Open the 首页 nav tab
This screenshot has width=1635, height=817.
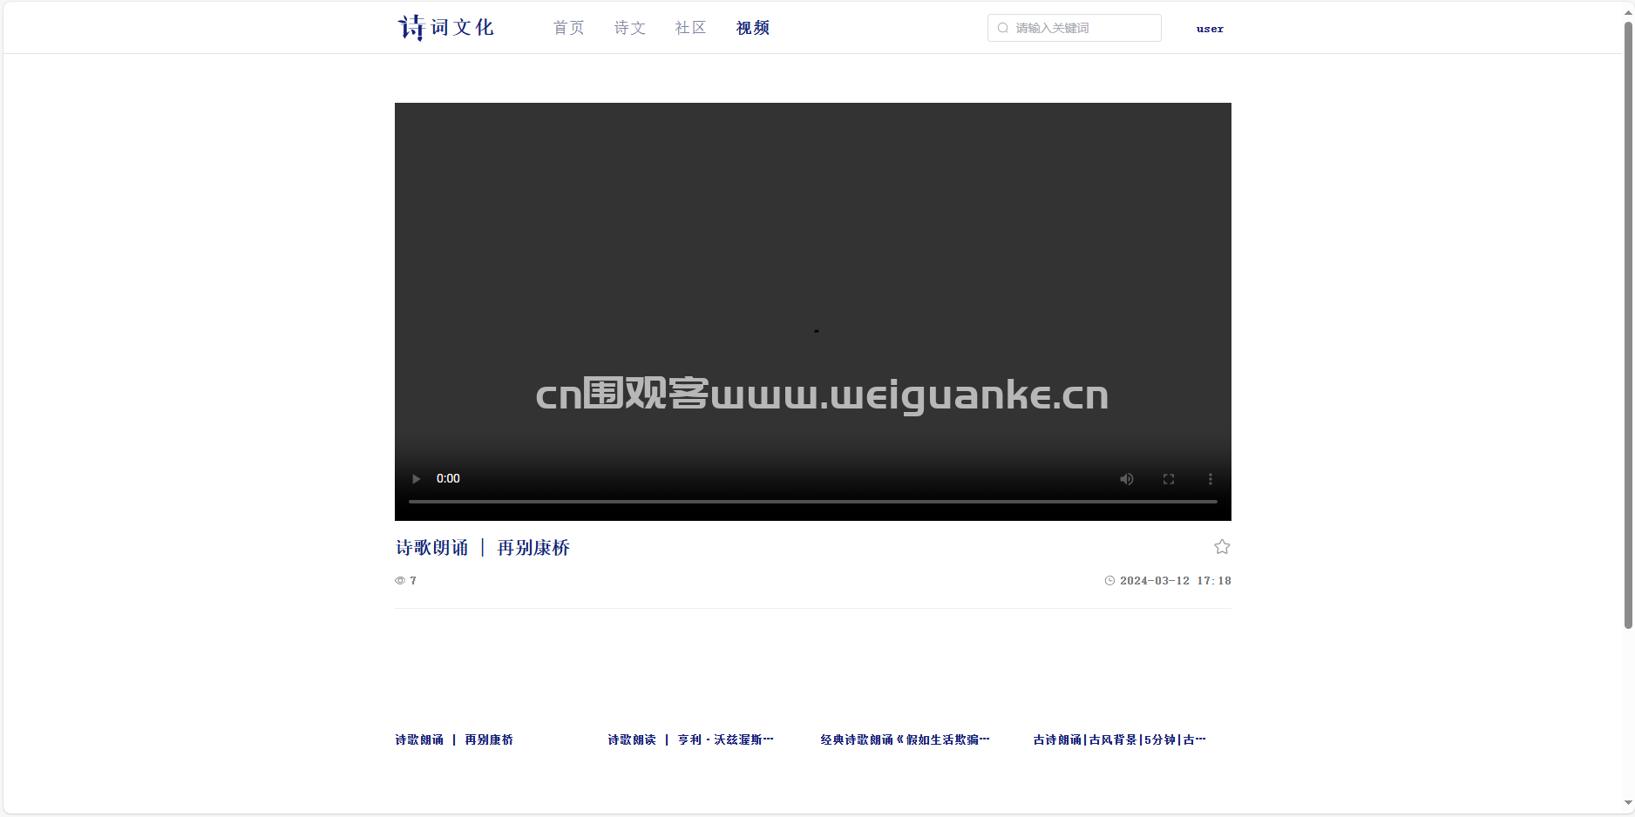pos(569,28)
